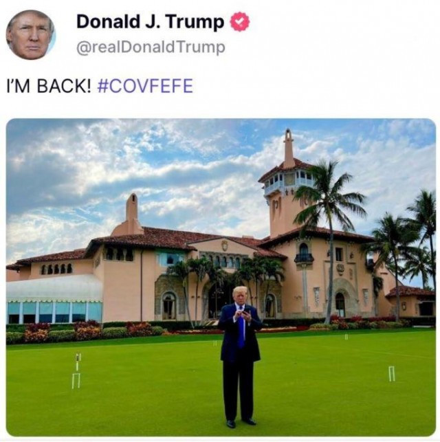Click the right croquet wicket on lawn
The height and width of the screenshot is (442, 440).
(391, 373)
